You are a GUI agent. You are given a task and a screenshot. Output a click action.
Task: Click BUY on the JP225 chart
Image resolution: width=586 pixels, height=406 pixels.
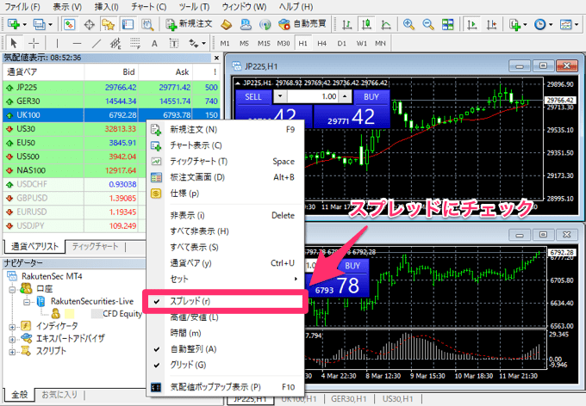click(371, 96)
